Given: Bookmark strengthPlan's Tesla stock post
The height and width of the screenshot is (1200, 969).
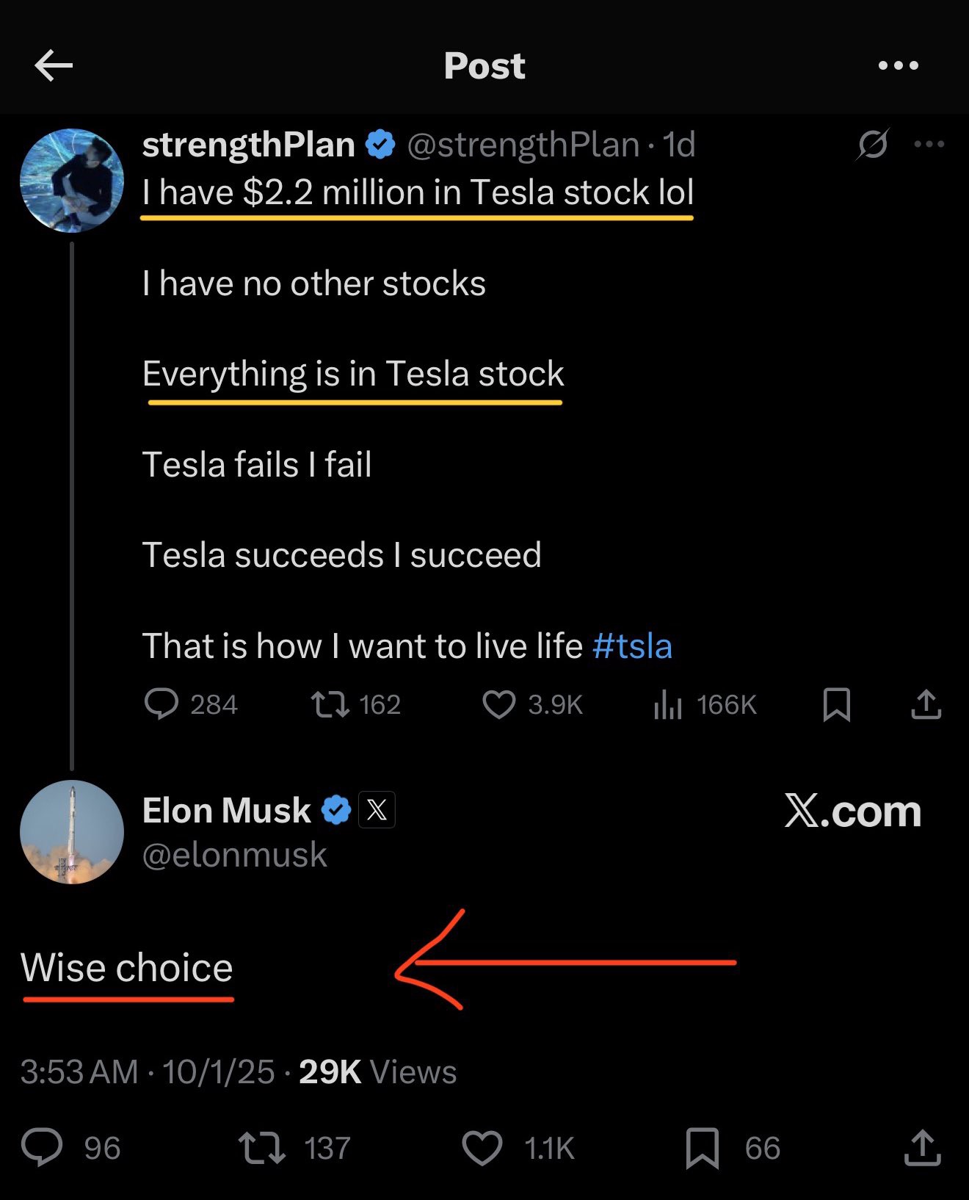Looking at the screenshot, I should click(837, 705).
